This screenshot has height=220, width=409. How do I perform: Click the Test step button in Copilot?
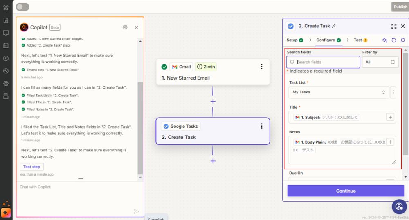[x=31, y=167]
